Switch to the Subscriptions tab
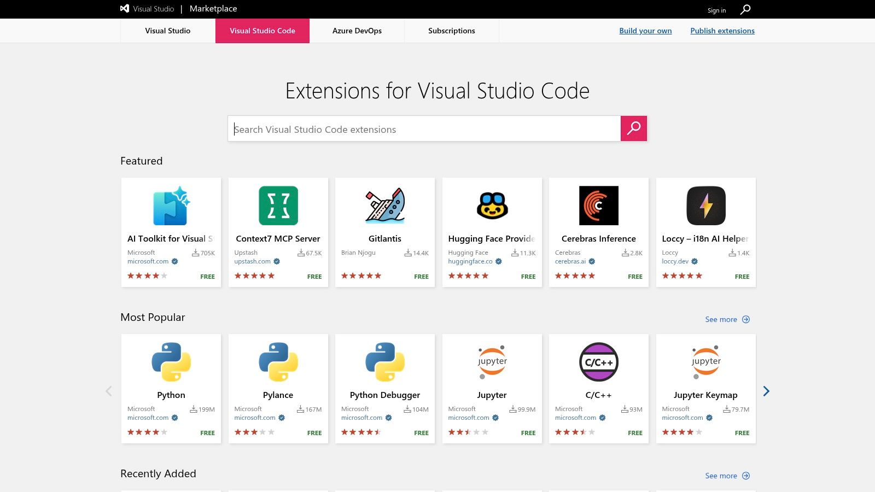Image resolution: width=875 pixels, height=492 pixels. pos(452,31)
